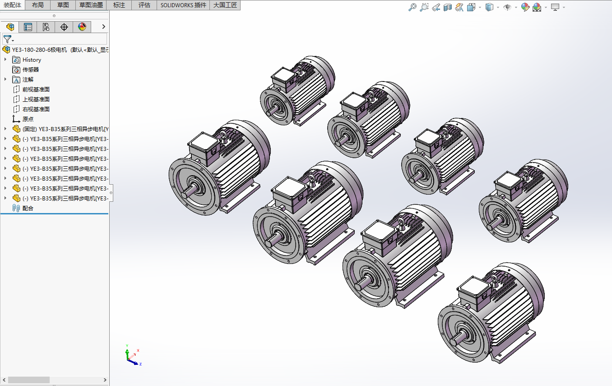Select the Zoom to Area tool
Screen dimensions: 612x386
(424, 7)
